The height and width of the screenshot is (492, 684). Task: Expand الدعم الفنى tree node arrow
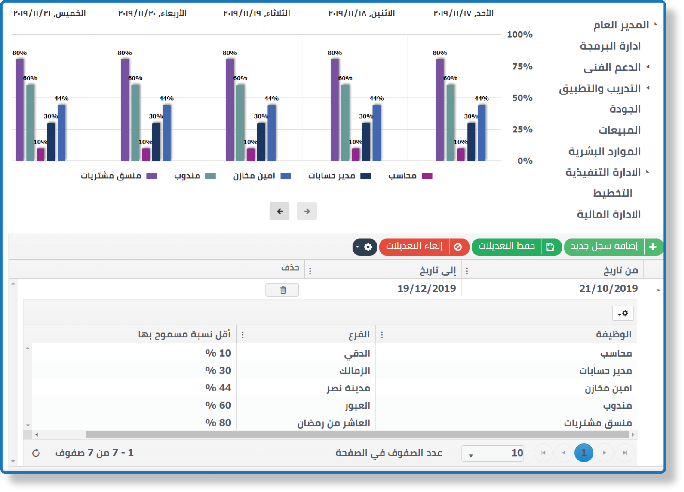tap(648, 67)
